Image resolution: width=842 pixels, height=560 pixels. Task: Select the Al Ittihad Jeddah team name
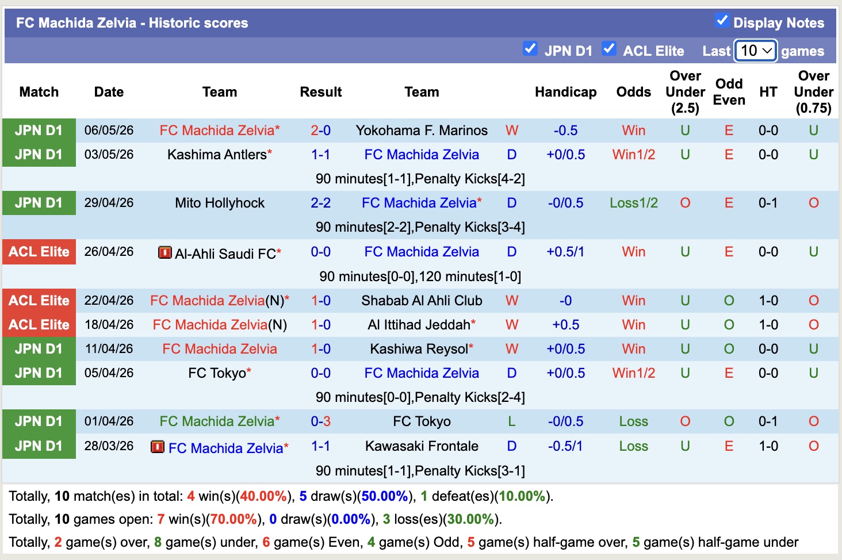[x=419, y=325]
